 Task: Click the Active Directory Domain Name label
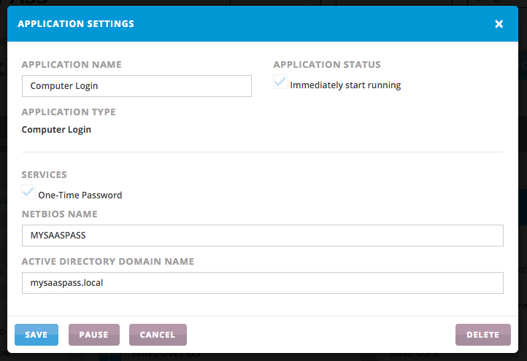[107, 262]
